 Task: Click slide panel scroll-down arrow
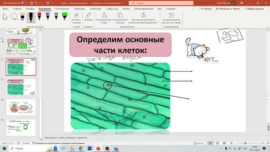(40, 139)
